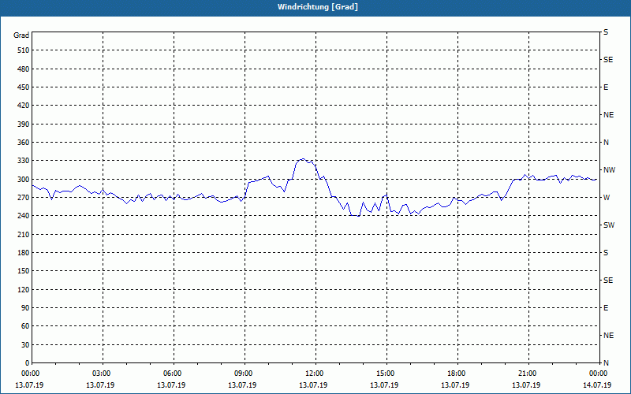This screenshot has width=631, height=394.
Task: Select the "Grad" unit label on the y-axis
Action: (21, 35)
